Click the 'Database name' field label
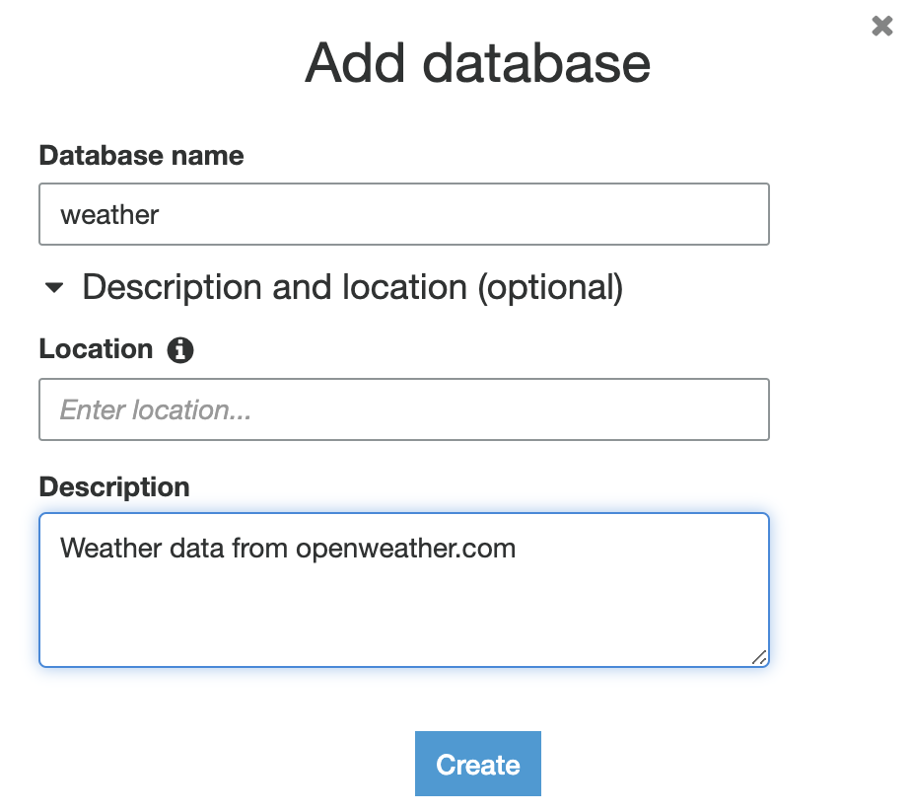This screenshot has width=911, height=812. tap(141, 155)
